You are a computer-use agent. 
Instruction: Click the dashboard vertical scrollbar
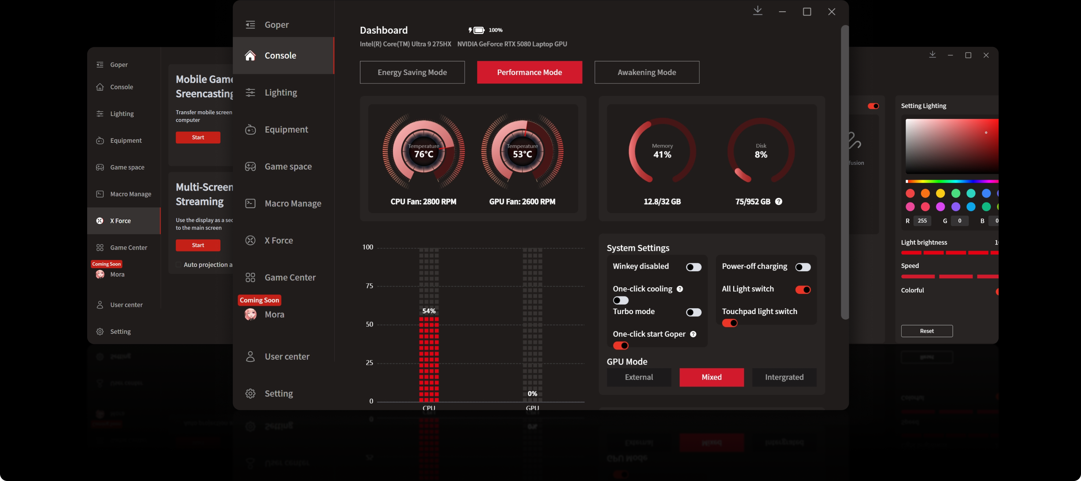click(845, 172)
